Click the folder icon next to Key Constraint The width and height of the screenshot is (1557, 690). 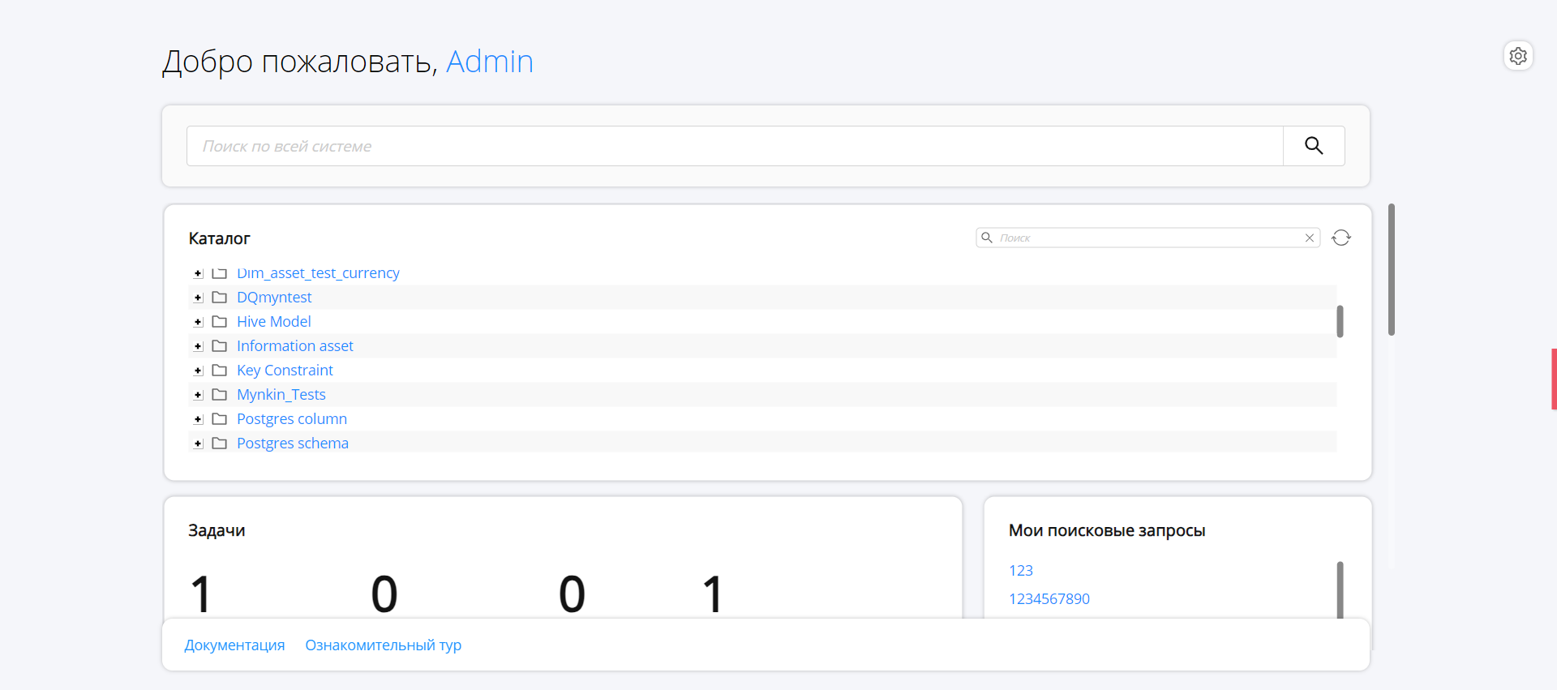tap(219, 371)
